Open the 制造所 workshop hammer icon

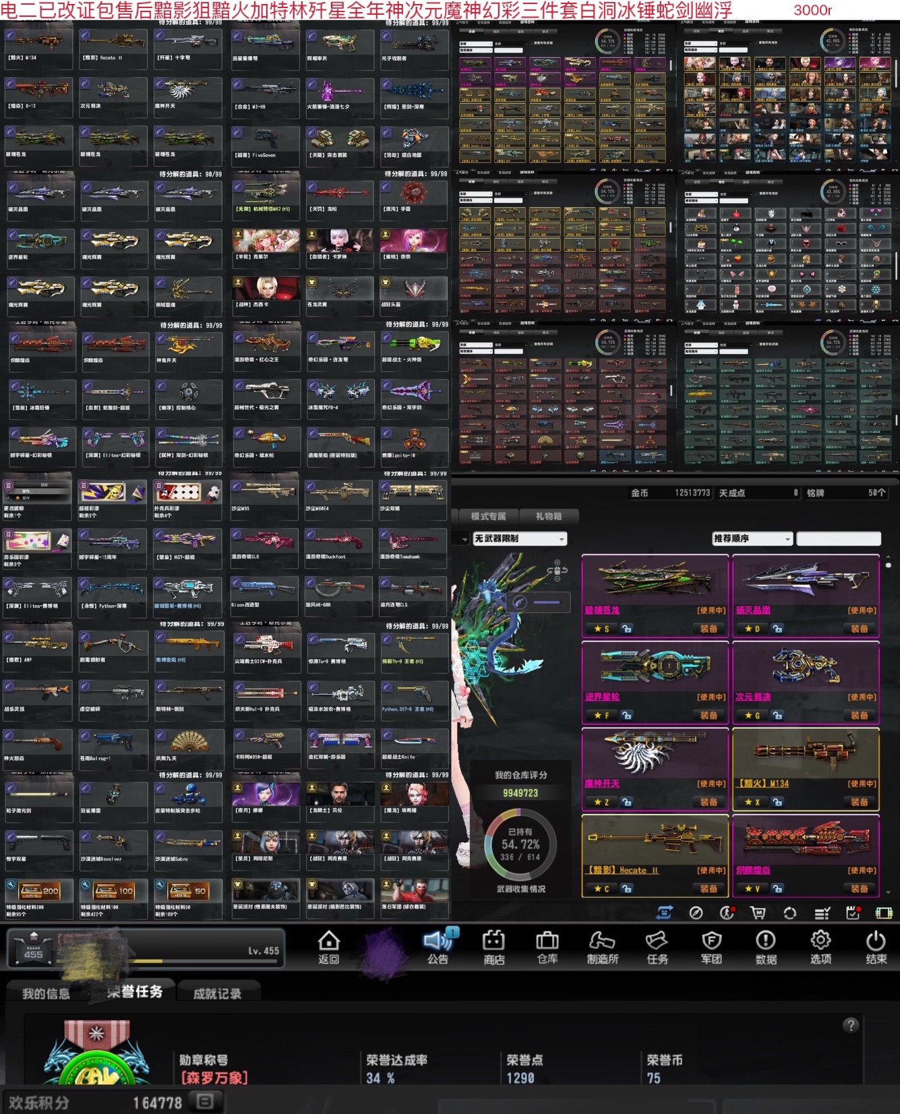click(602, 940)
